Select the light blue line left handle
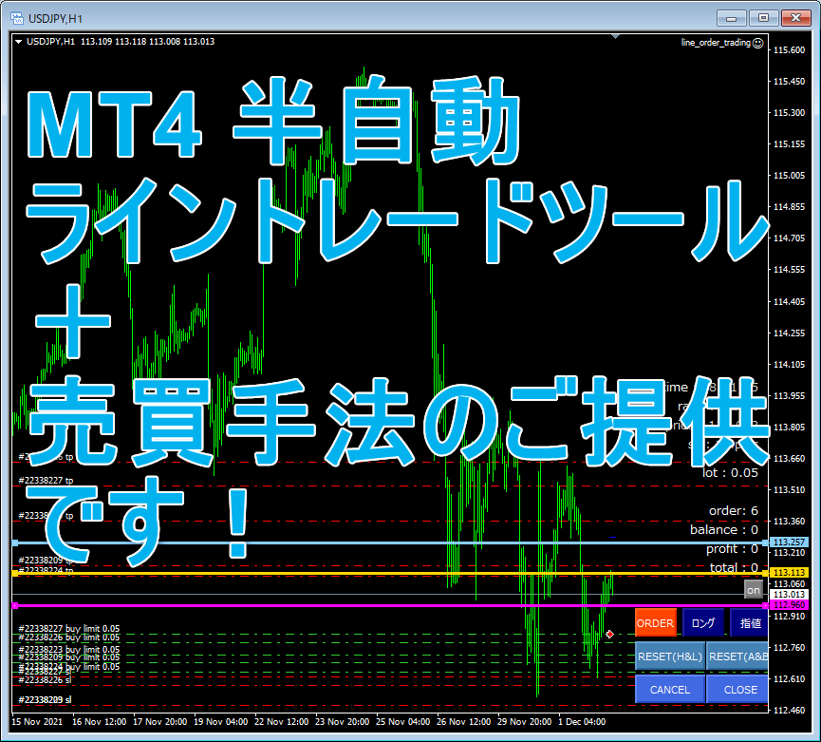 pos(15,542)
